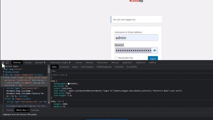The height and width of the screenshot is (120, 213).
Task: Open the Recorder tab
Action: click(x=40, y=63)
